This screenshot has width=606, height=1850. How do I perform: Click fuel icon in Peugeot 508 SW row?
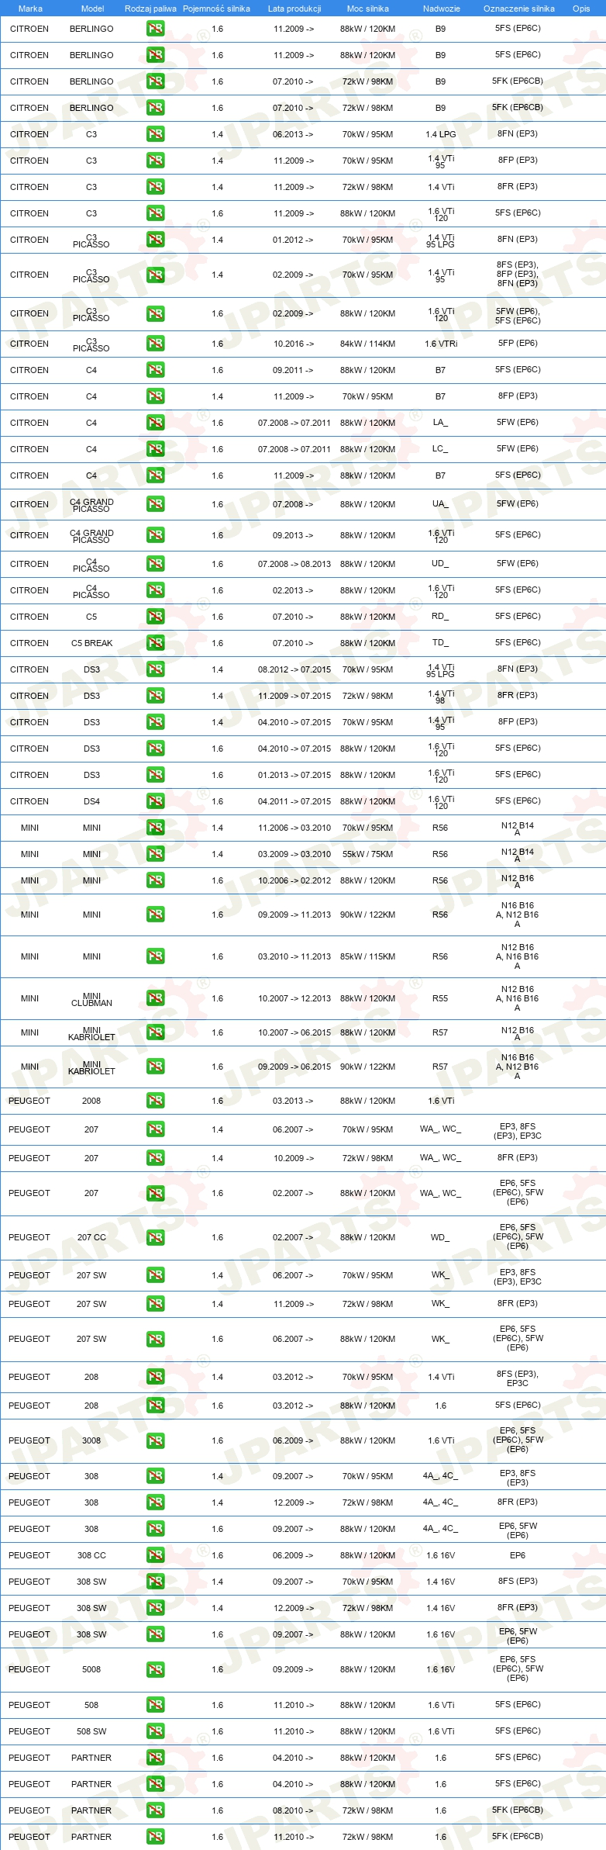click(155, 1731)
